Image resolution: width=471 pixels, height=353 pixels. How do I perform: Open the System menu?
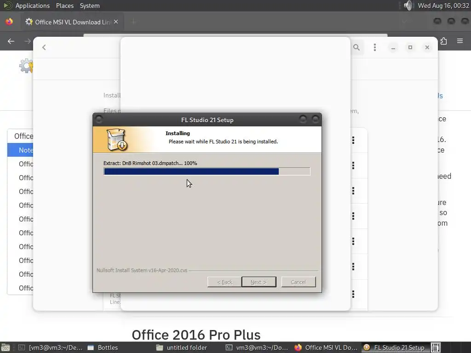(90, 6)
